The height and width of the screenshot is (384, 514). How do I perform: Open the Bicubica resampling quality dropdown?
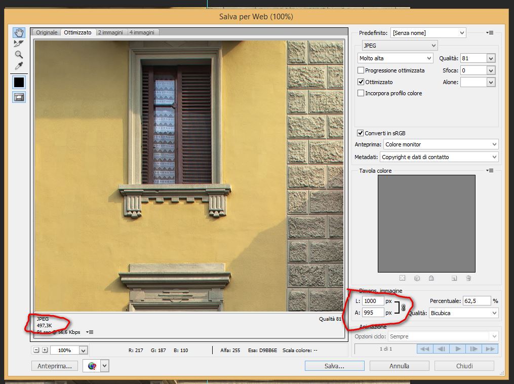pos(463,313)
